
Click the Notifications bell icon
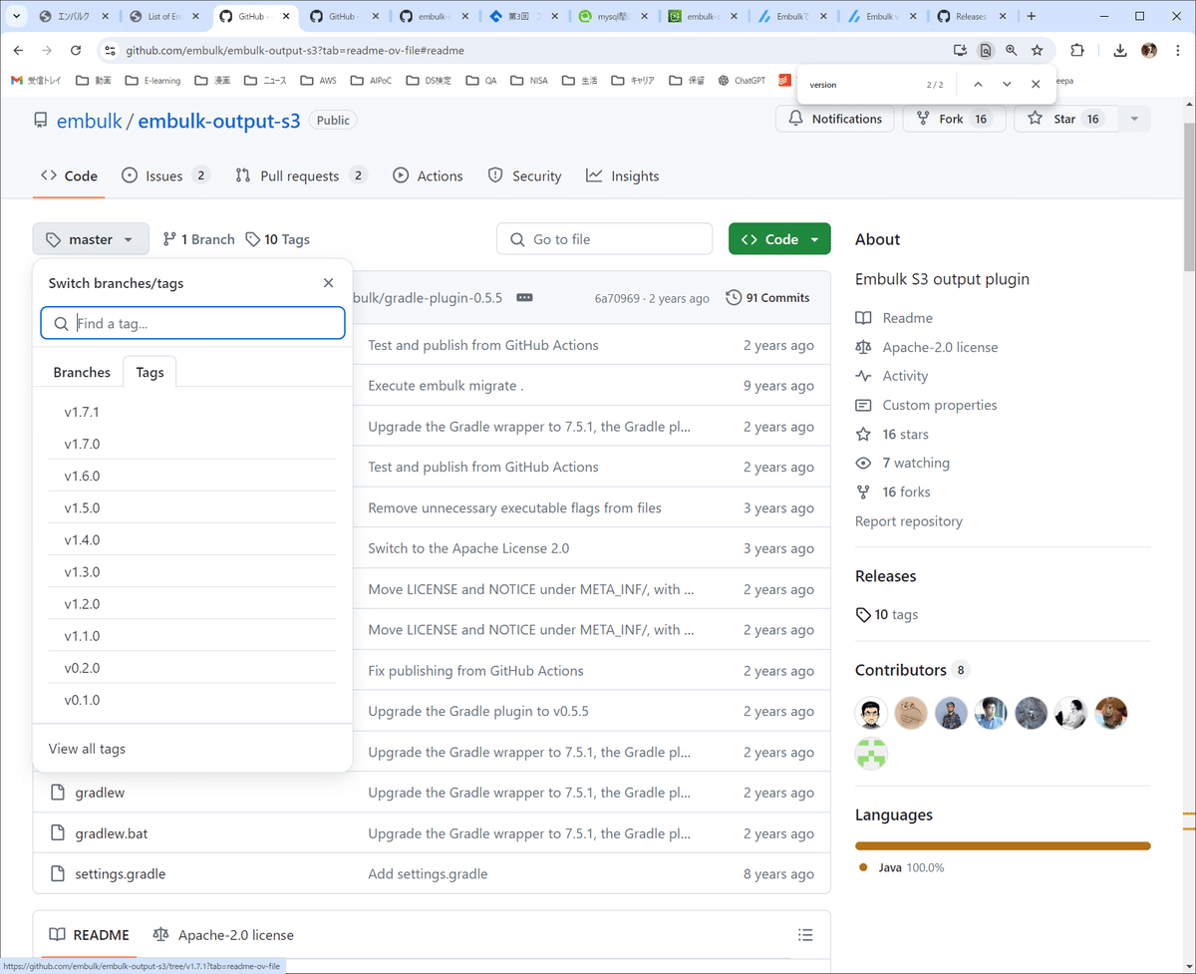coord(794,118)
